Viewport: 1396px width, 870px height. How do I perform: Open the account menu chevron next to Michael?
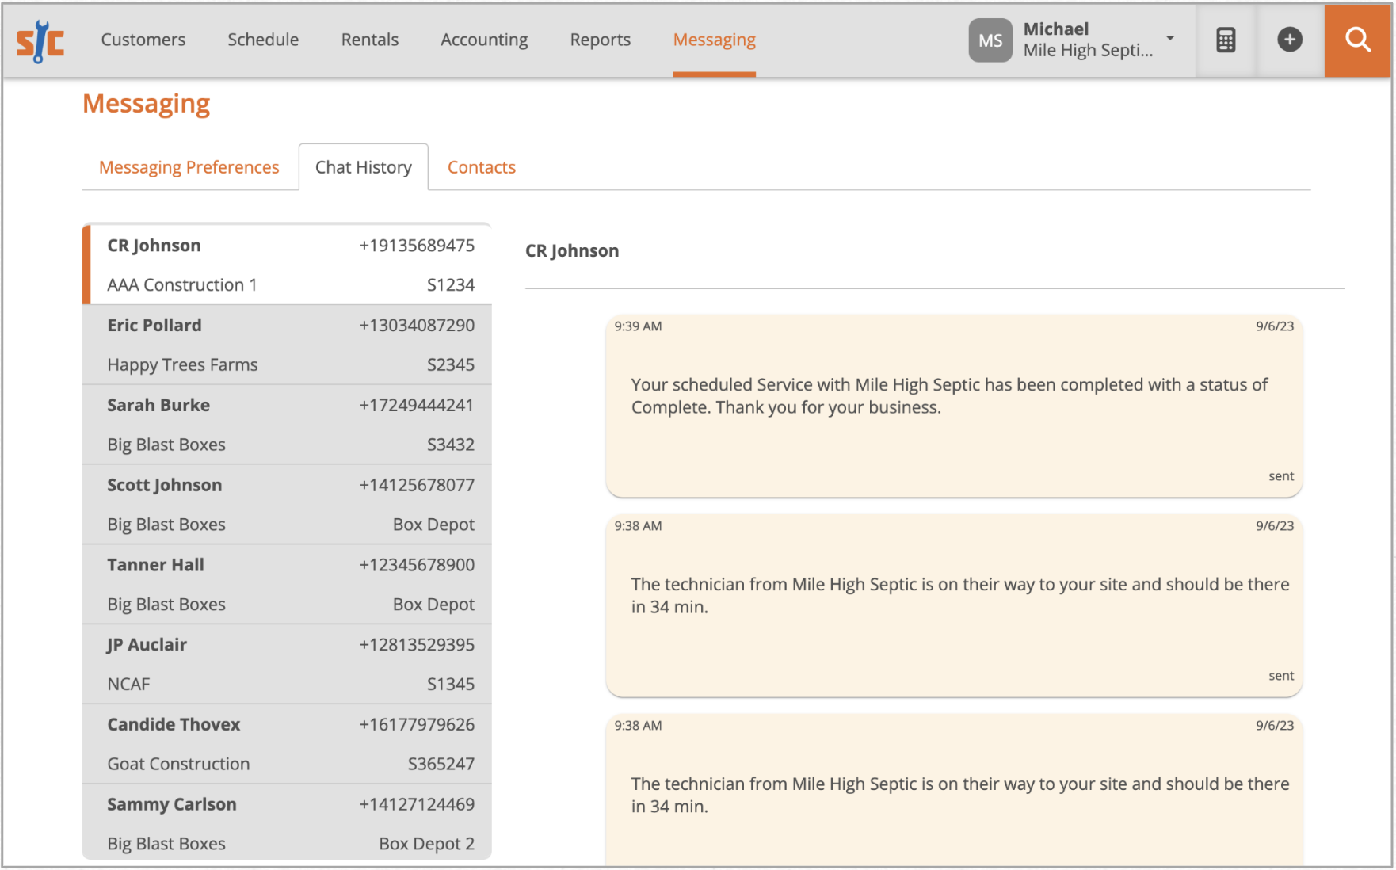1170,38
